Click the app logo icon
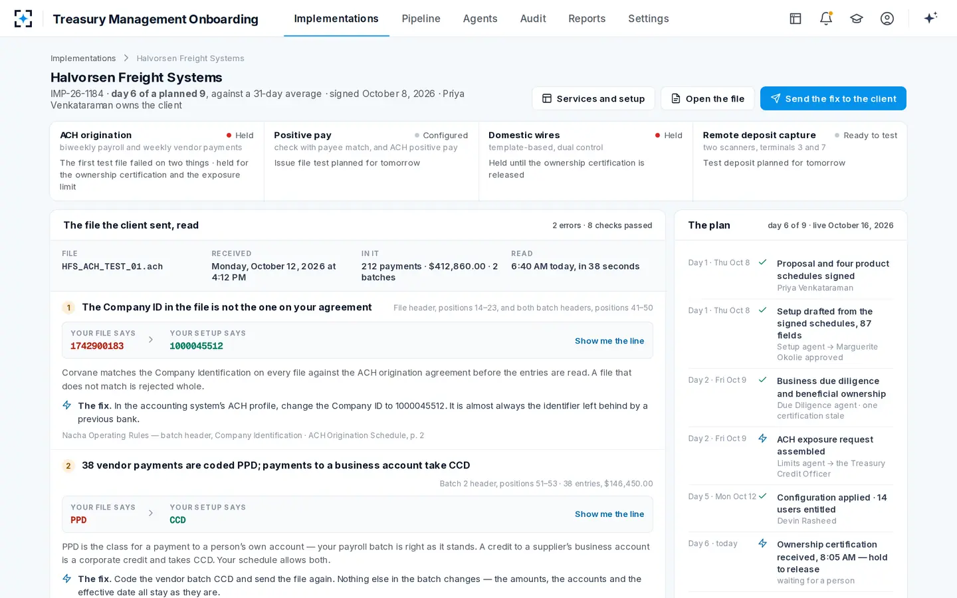 [x=23, y=19]
